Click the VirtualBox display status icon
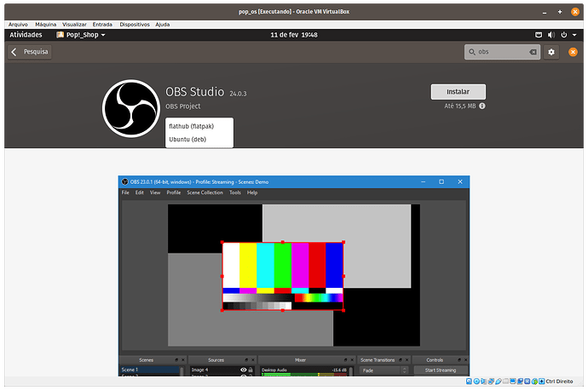The height and width of the screenshot is (390, 588). pyautogui.click(x=513, y=381)
